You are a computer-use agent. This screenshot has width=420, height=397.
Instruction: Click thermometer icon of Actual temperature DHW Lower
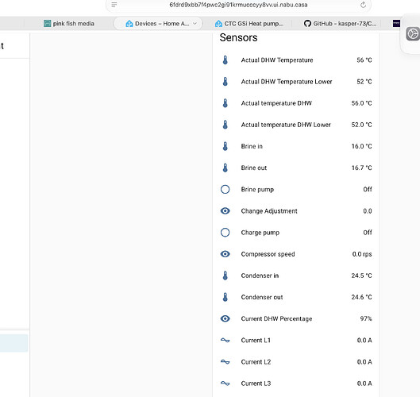[225, 125]
